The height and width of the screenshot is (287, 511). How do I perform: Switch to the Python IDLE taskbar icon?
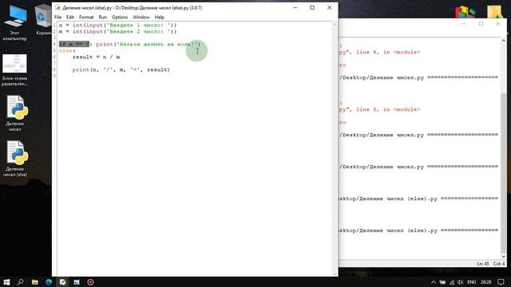coord(62,282)
